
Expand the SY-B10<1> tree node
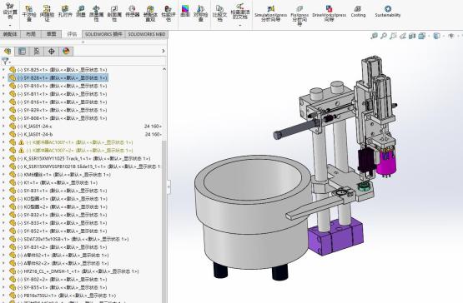click(3, 86)
